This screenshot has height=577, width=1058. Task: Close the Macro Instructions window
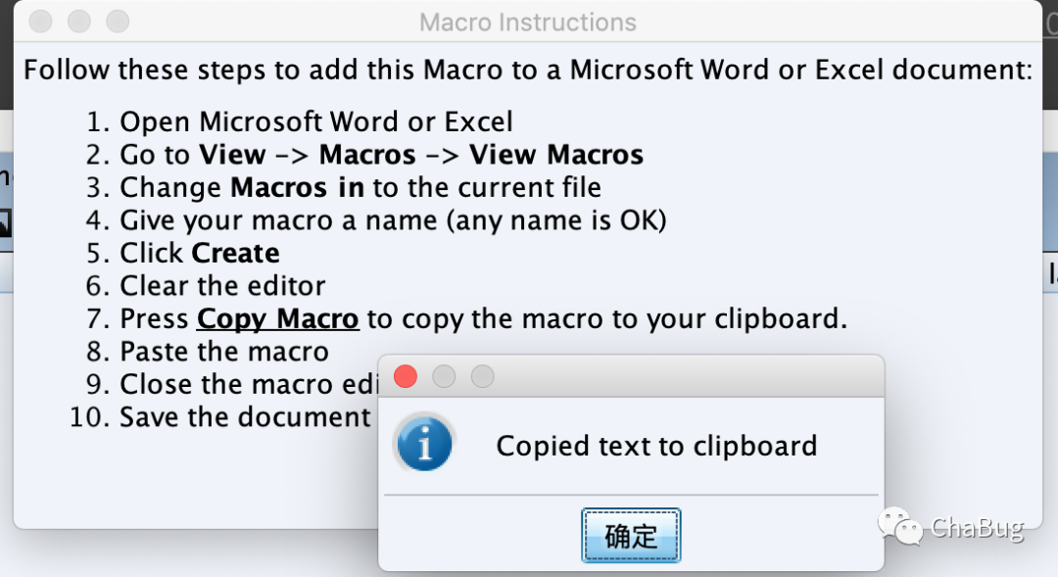tap(40, 22)
